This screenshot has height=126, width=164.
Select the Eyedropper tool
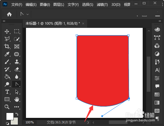pos(7,54)
